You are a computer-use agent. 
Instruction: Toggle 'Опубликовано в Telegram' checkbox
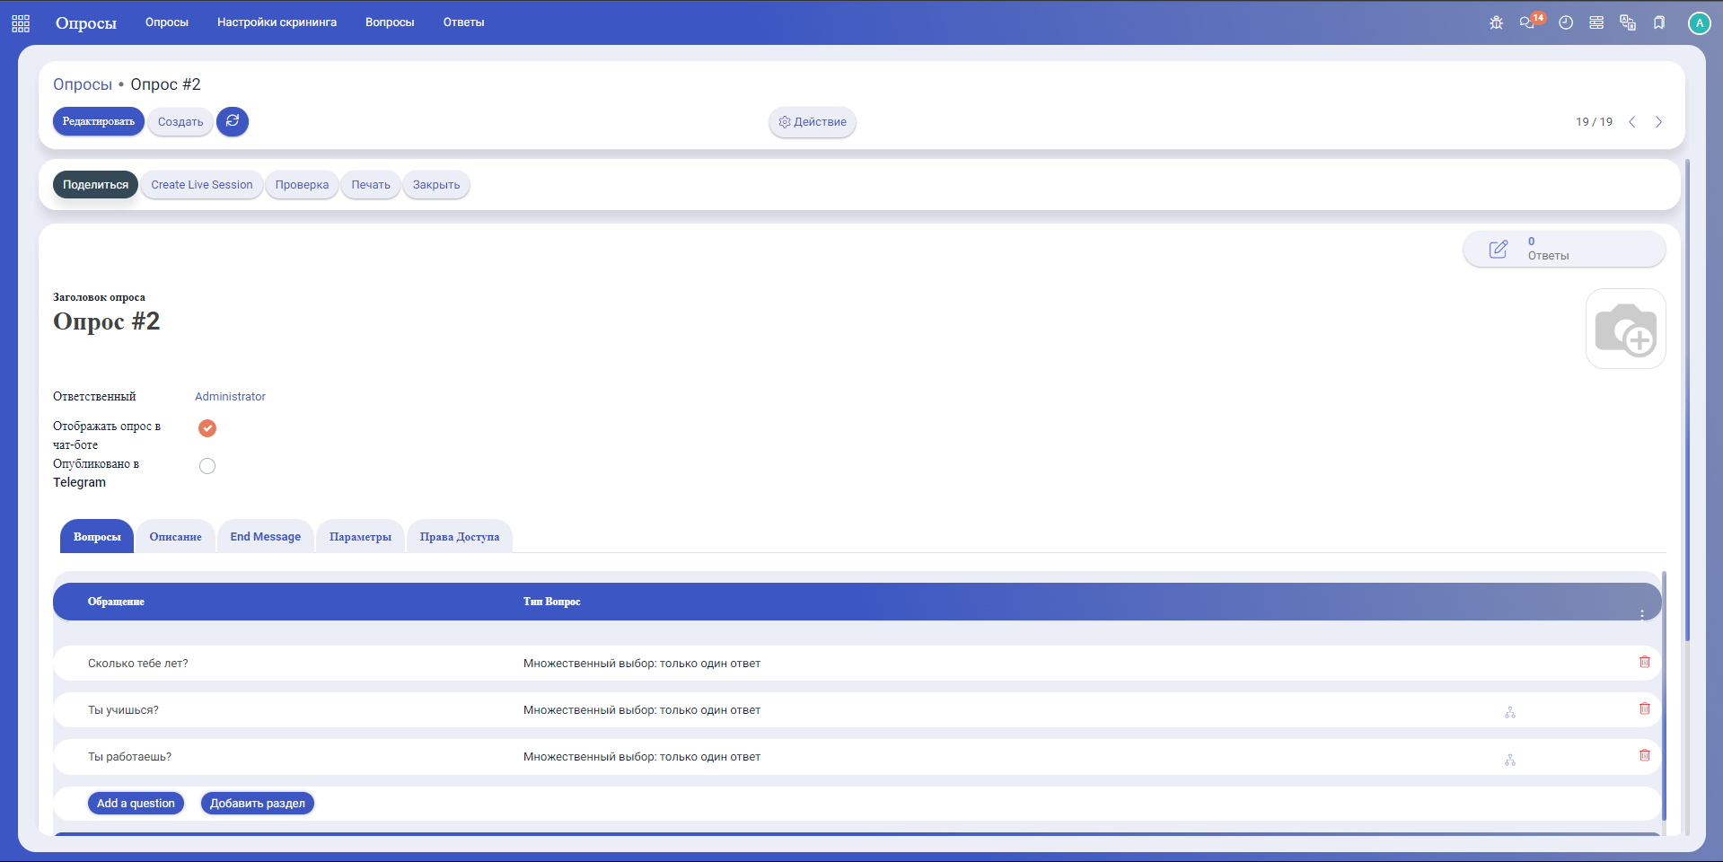pyautogui.click(x=207, y=466)
